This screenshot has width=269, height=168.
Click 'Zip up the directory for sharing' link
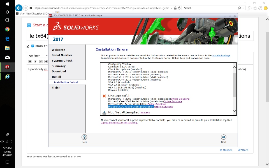click(x=119, y=123)
